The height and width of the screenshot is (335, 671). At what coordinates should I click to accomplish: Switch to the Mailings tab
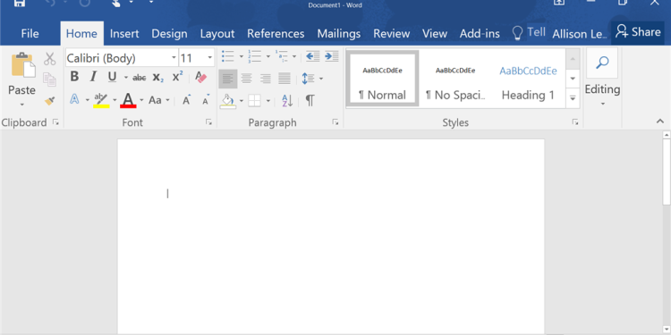pyautogui.click(x=339, y=34)
